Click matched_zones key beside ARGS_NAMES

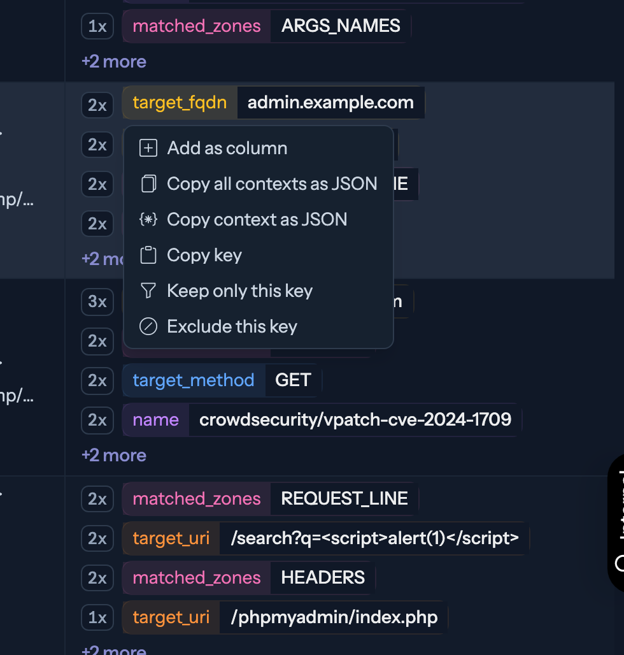[197, 26]
